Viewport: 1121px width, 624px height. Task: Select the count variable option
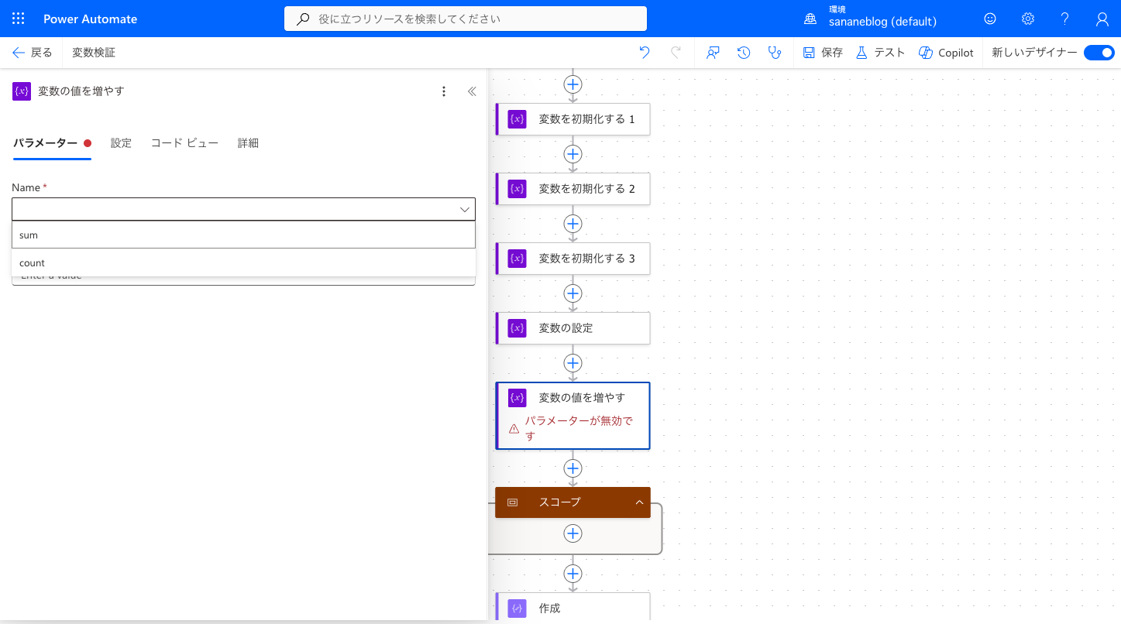tap(243, 262)
